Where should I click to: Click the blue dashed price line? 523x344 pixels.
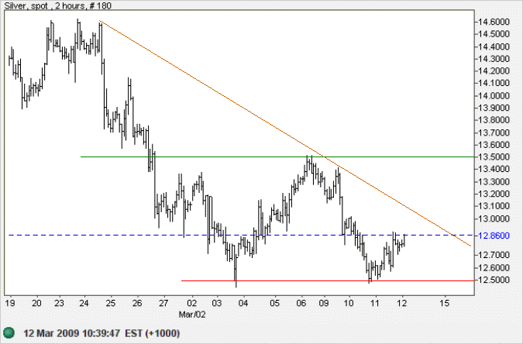pyautogui.click(x=241, y=236)
